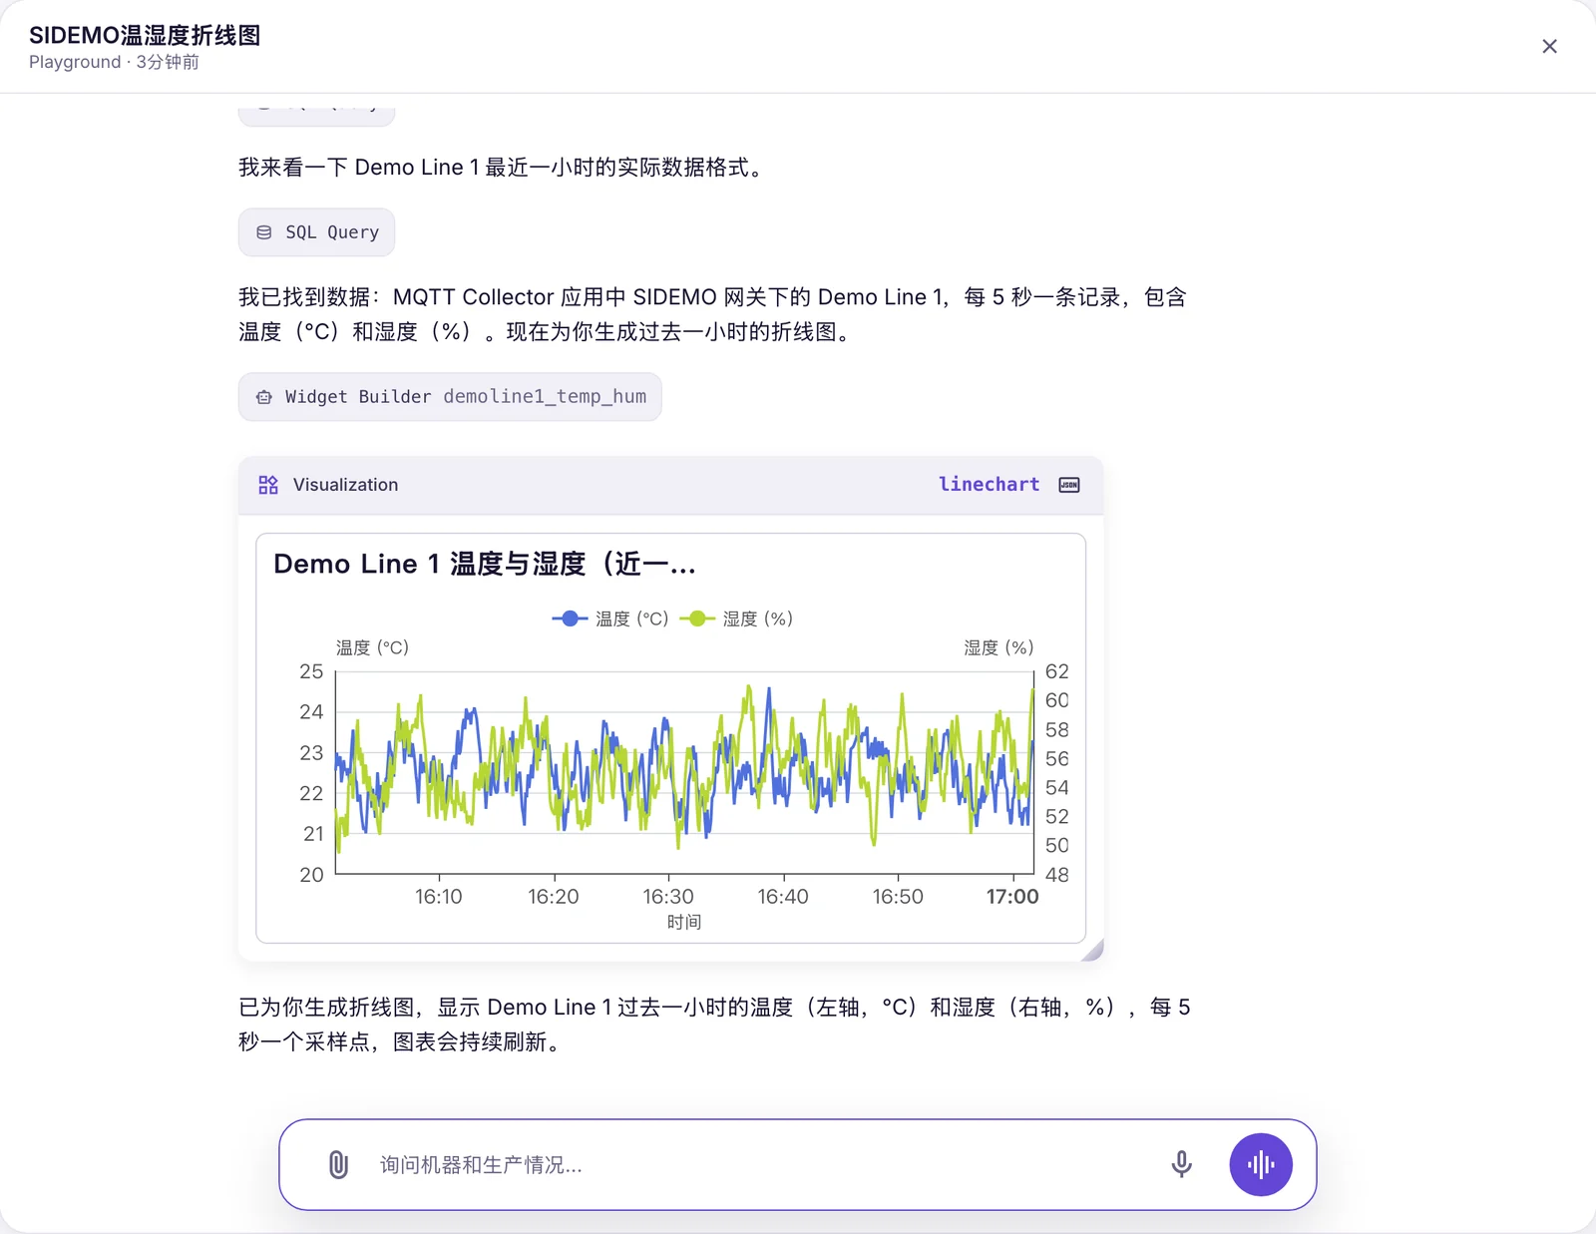Viewport: 1596px width, 1234px height.
Task: Close the SIDEMO chat panel
Action: click(1549, 46)
